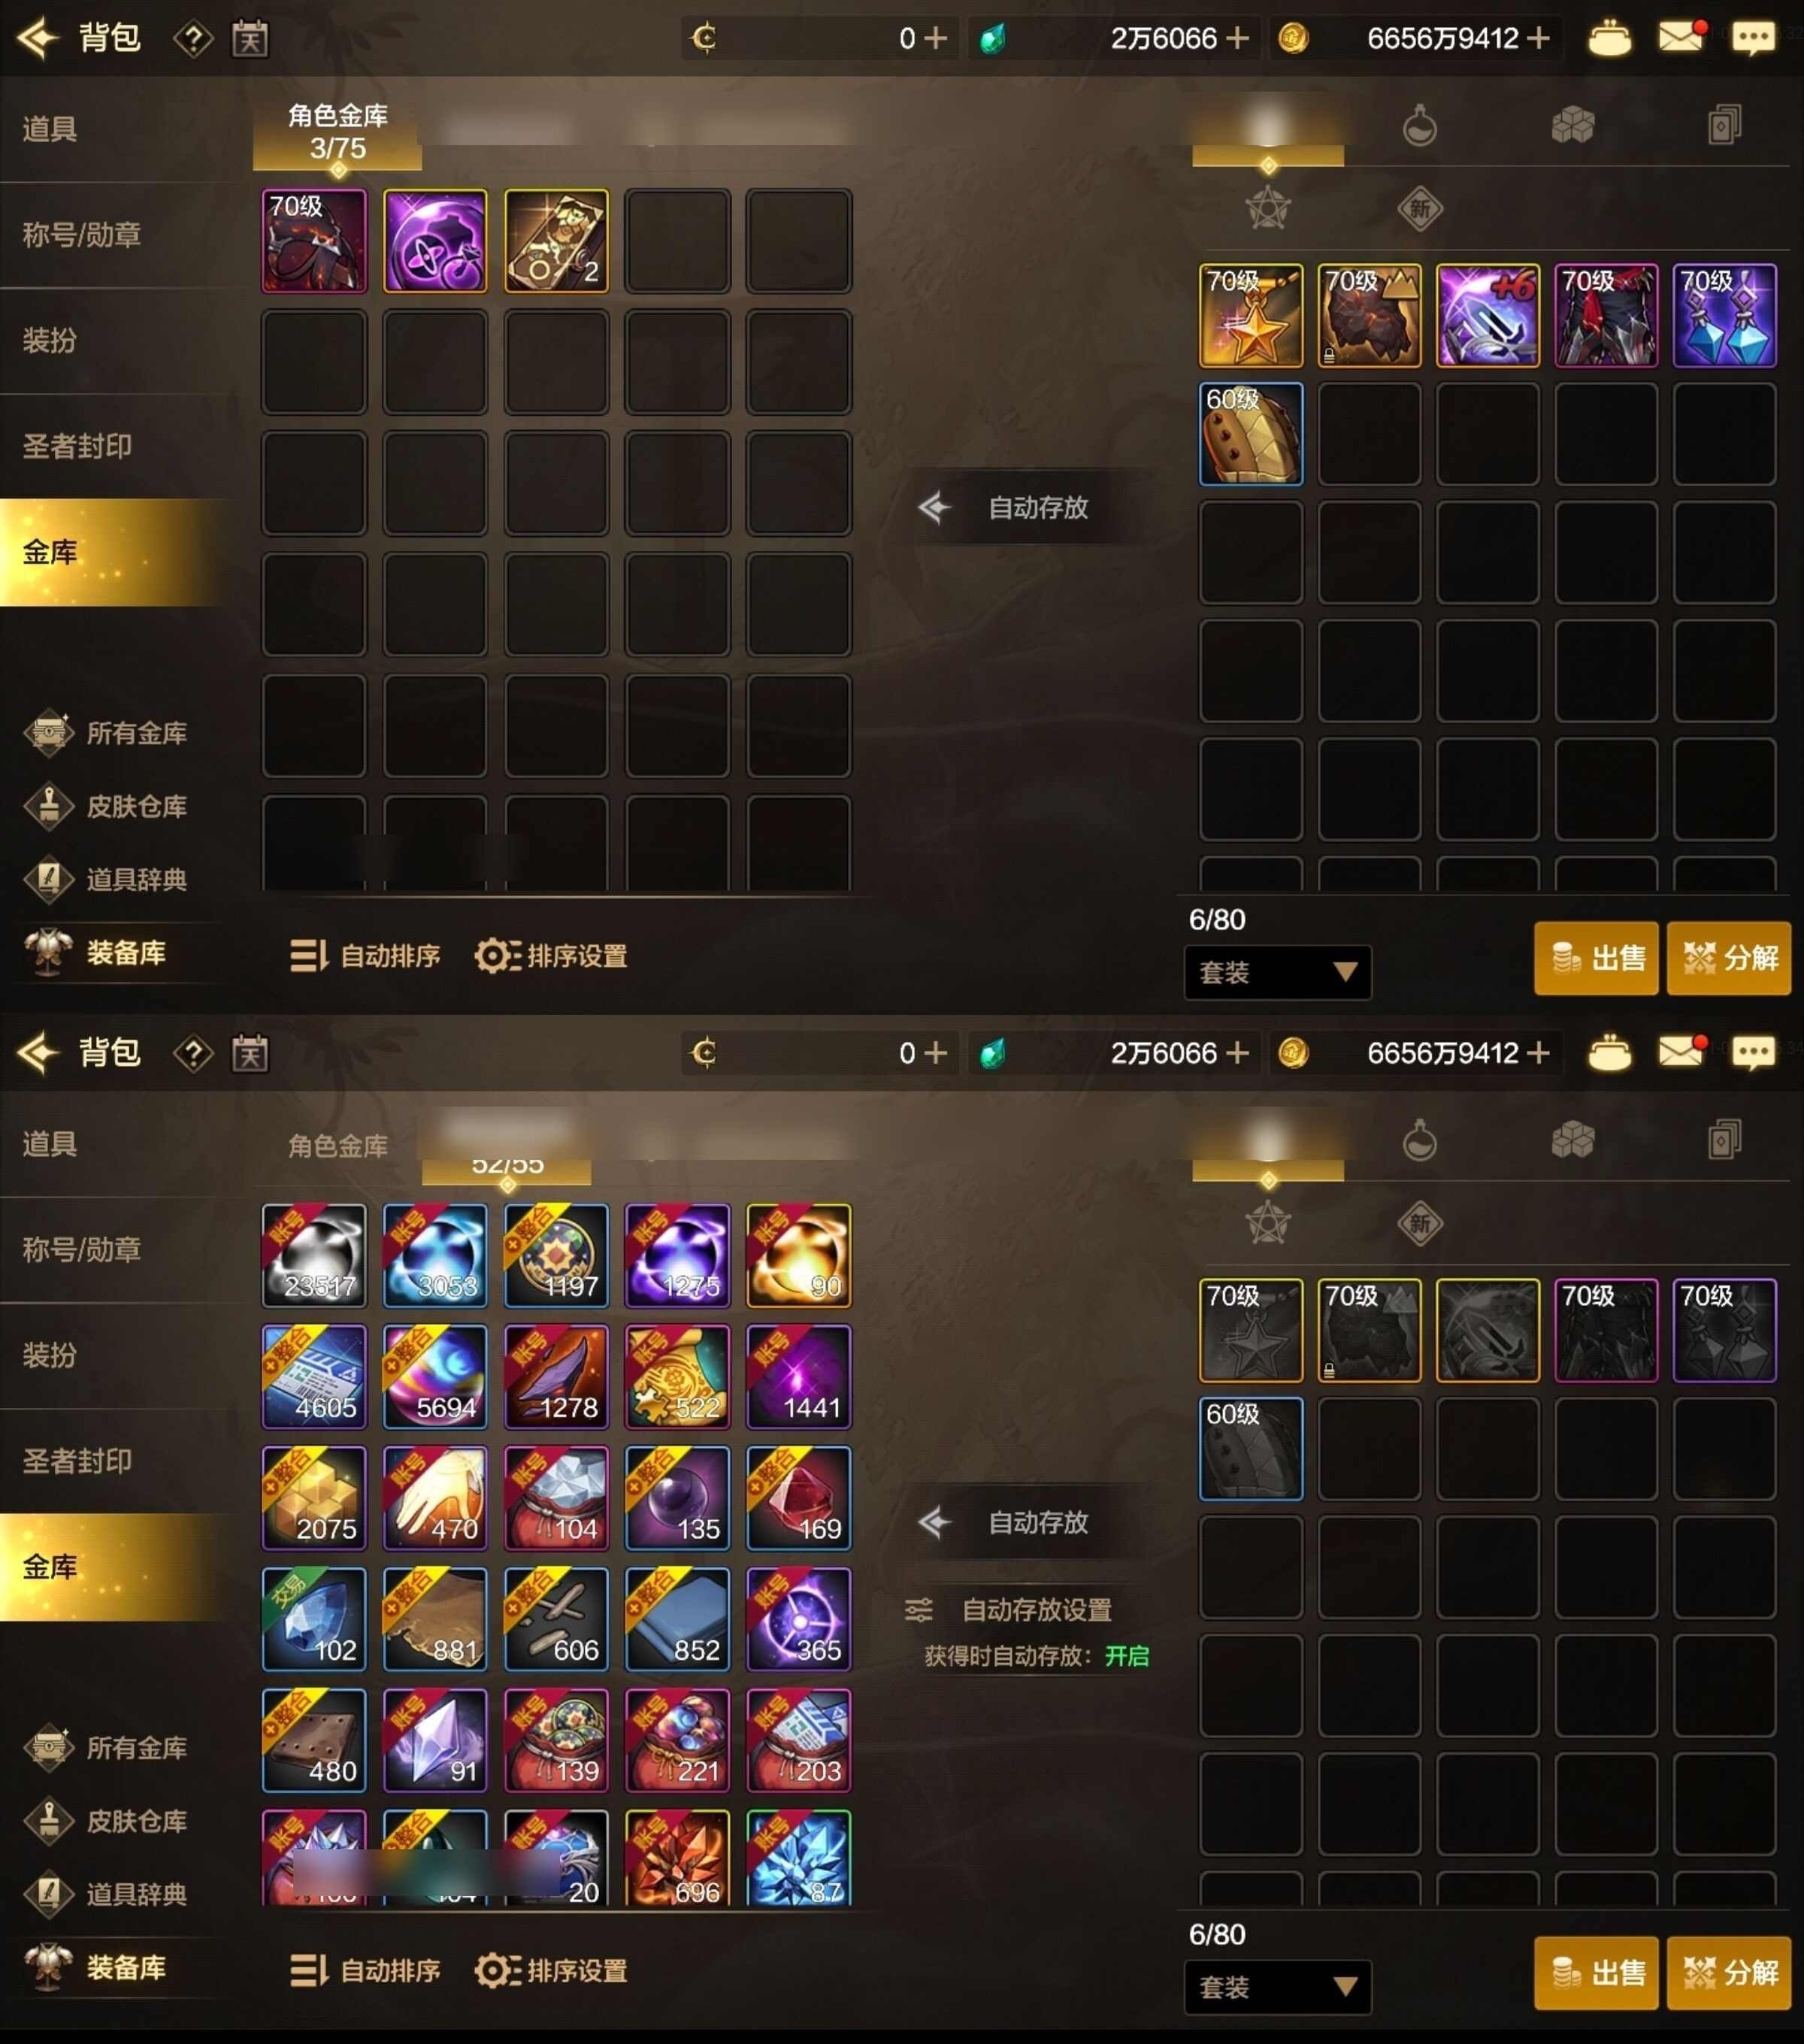Select the silver orb stack of 23517
The width and height of the screenshot is (1804, 2044).
pyautogui.click(x=314, y=1255)
